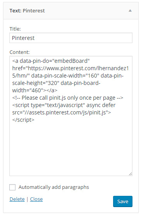Image resolution: width=141 pixels, height=216 pixels.
Task: Click the Delete link
Action: 17,199
